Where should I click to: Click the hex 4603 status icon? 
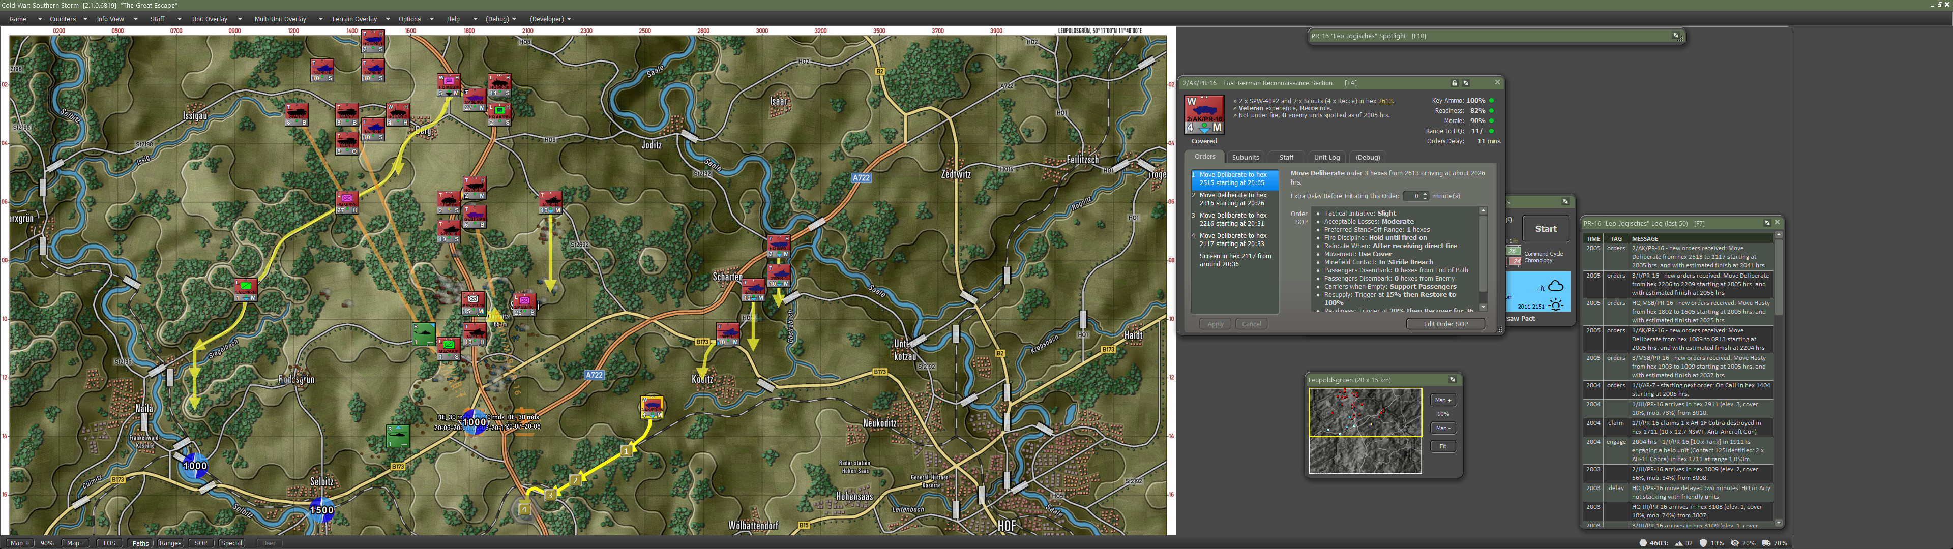click(x=1643, y=543)
